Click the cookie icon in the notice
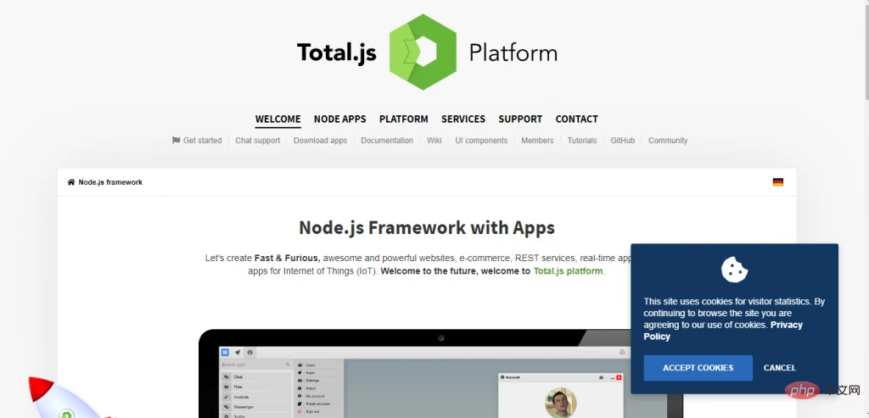Viewport: 869px width, 418px height. pyautogui.click(x=733, y=270)
